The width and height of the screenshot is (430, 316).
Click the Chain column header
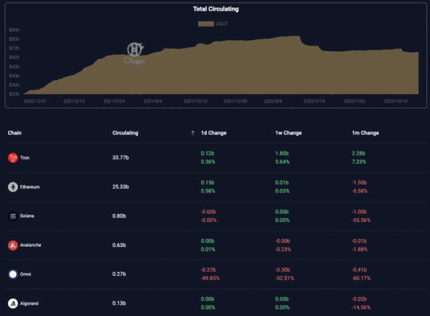point(14,133)
